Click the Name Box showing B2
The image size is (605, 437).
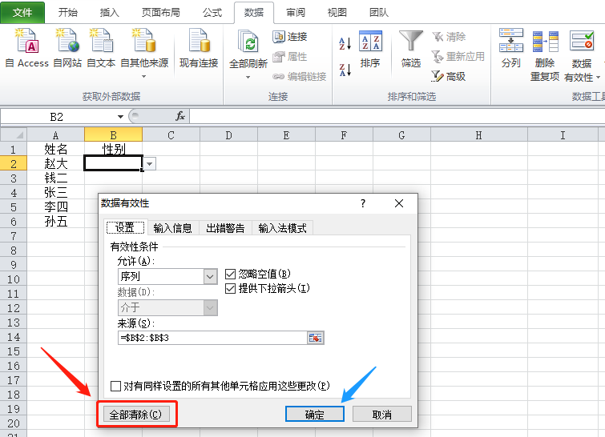point(58,116)
